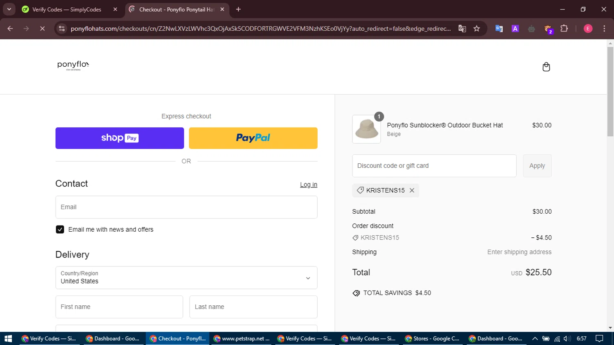614x345 pixels.
Task: Stop page loading in browser toolbar
Action: coord(42,29)
